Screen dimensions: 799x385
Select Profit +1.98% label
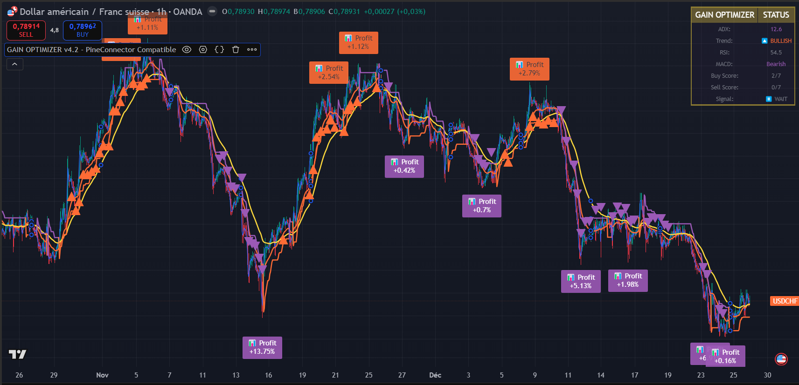pos(628,281)
